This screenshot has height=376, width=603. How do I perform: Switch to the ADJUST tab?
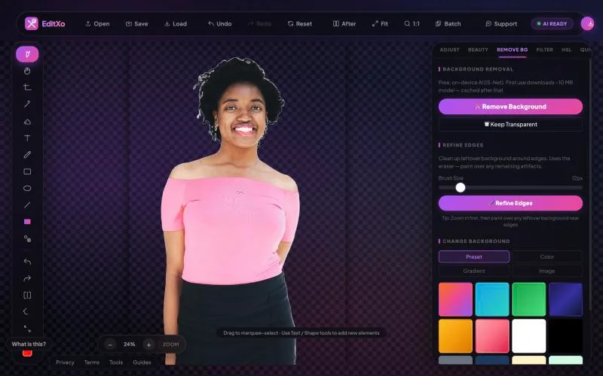tap(449, 50)
